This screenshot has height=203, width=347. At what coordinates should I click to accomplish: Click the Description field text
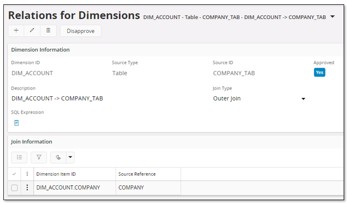[58, 99]
